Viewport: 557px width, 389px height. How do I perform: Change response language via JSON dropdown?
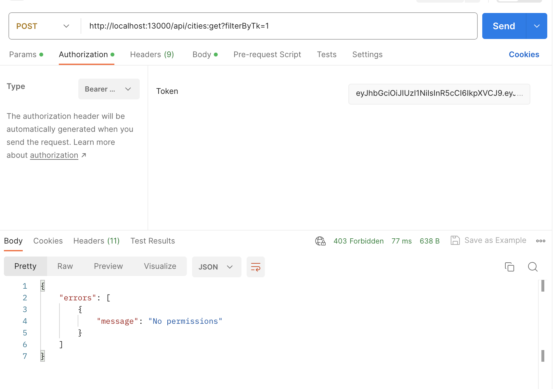[216, 267]
